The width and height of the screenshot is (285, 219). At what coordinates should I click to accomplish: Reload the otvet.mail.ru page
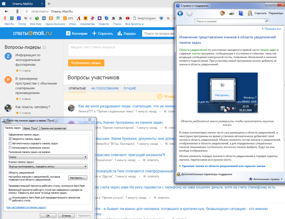27,11
